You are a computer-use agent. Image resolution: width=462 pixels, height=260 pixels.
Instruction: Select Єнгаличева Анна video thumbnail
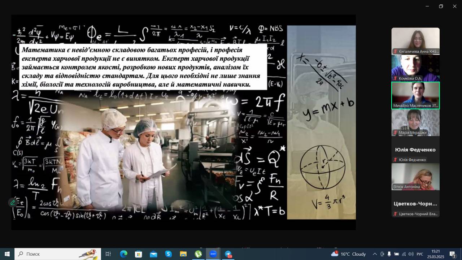pyautogui.click(x=415, y=41)
